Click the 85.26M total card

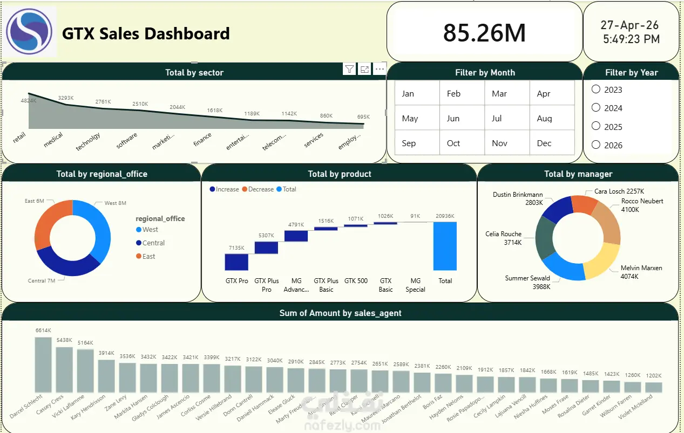(x=484, y=32)
